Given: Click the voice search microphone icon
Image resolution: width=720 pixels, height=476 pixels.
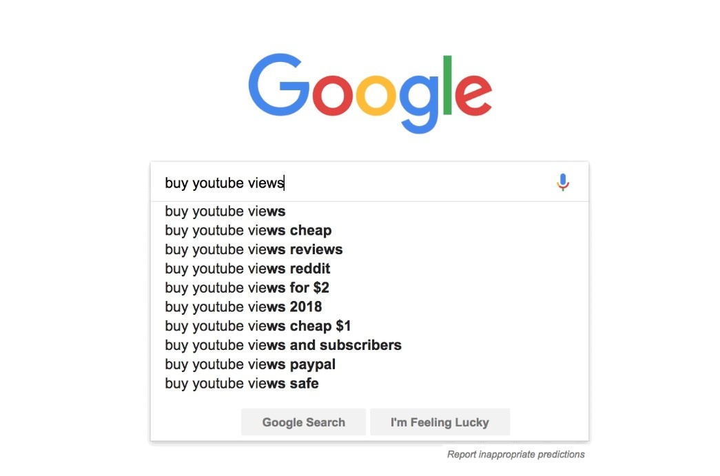Looking at the screenshot, I should tap(563, 183).
